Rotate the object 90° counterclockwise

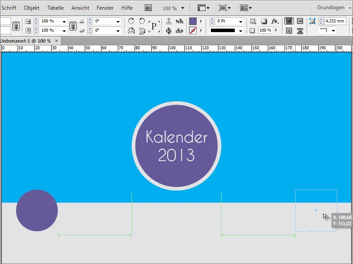[142, 21]
